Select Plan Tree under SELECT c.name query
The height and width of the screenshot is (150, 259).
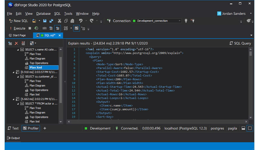[35, 54]
